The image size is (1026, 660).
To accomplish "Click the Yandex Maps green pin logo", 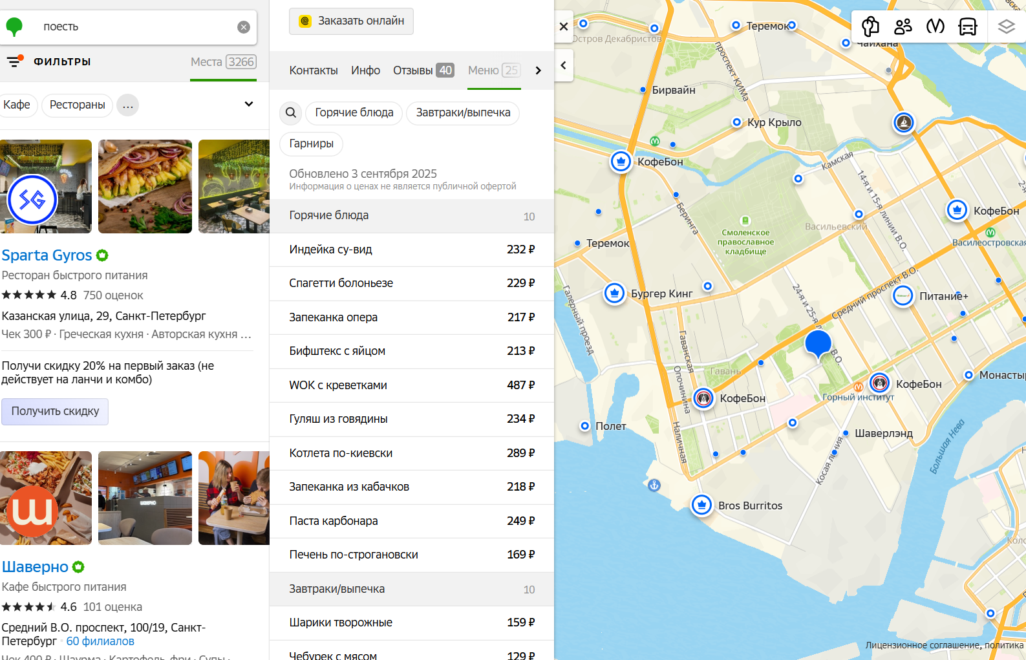I will coord(14,27).
